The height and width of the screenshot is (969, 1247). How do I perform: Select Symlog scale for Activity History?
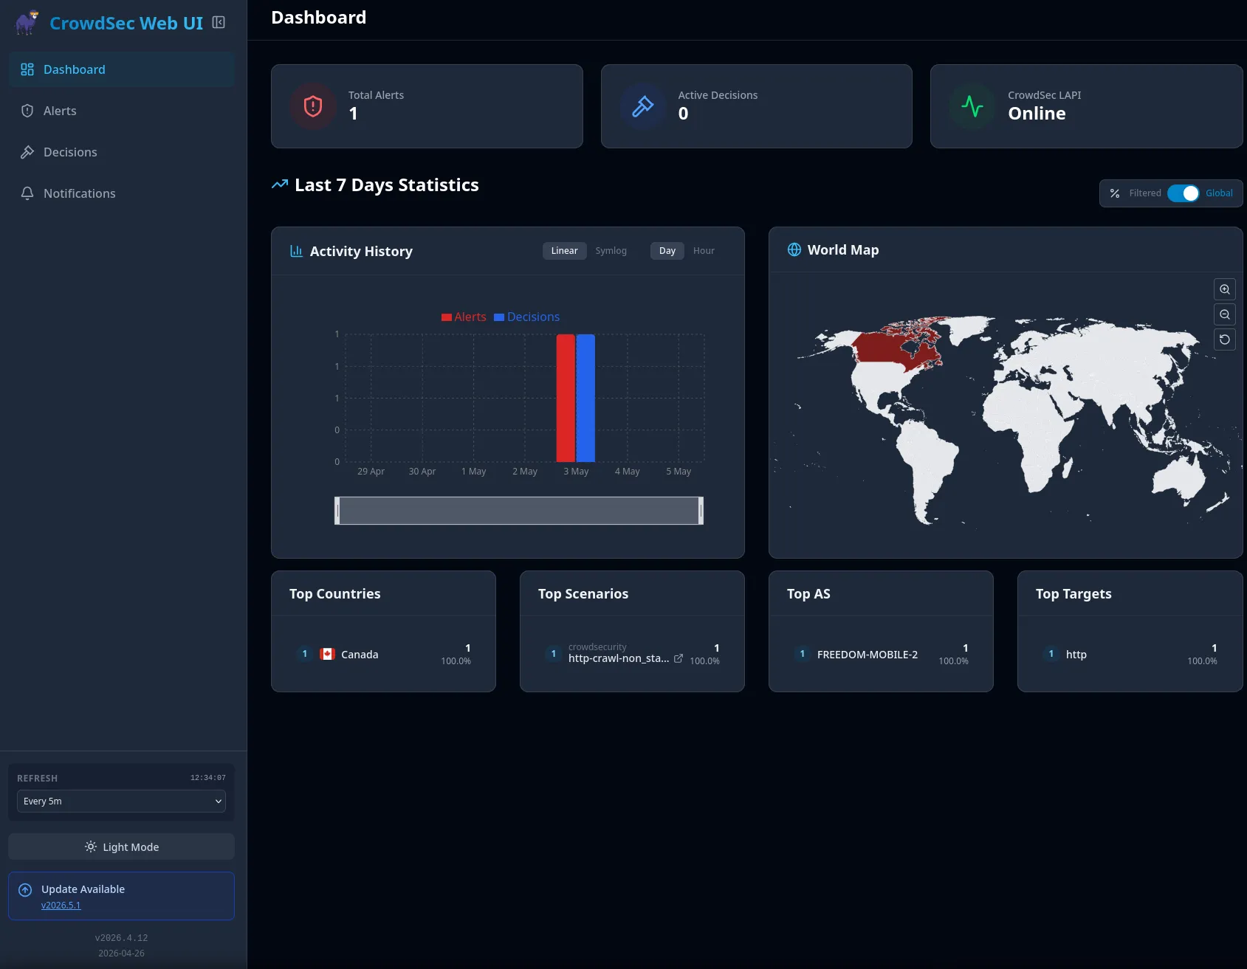coord(611,251)
